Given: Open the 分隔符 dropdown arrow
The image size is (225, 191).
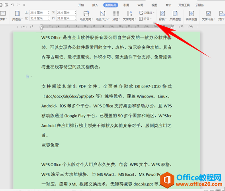Looking at the screenshot, I should [x=154, y=13].
